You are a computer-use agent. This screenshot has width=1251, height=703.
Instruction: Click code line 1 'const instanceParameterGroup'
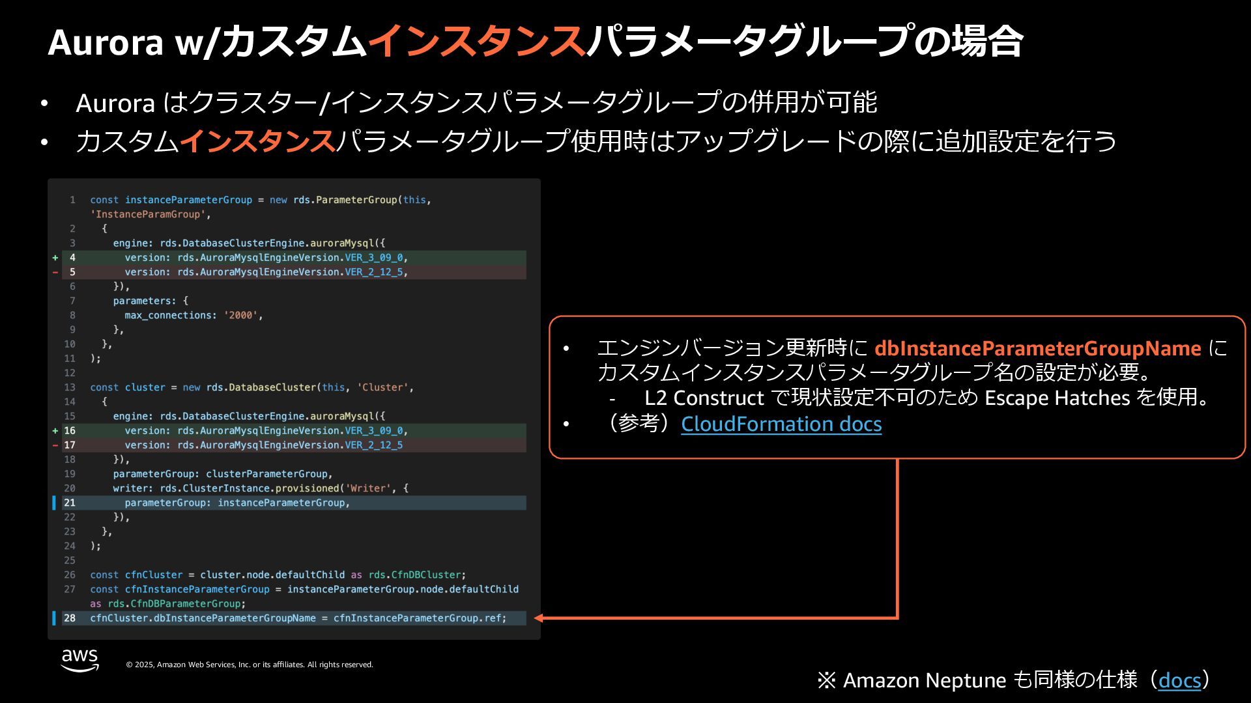[x=261, y=200]
